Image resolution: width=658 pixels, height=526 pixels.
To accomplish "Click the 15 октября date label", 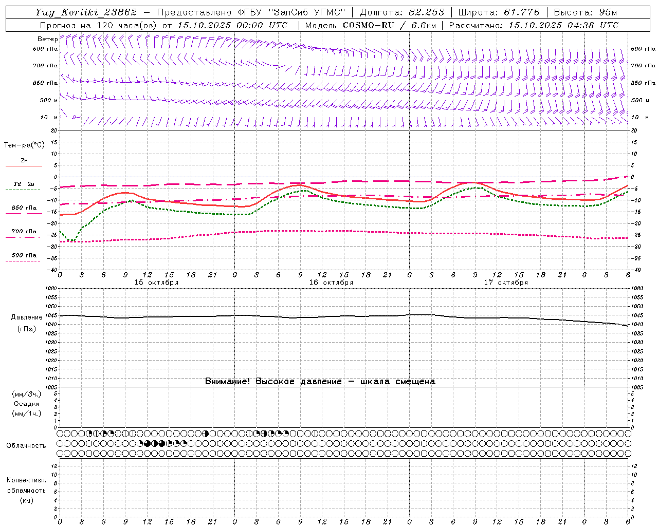I will point(156,283).
